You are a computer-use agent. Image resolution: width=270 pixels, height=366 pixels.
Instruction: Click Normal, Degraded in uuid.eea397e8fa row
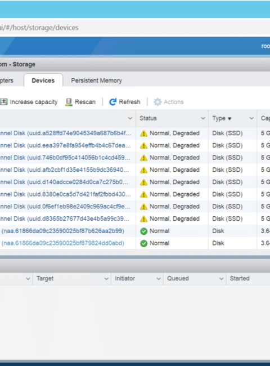pos(174,145)
